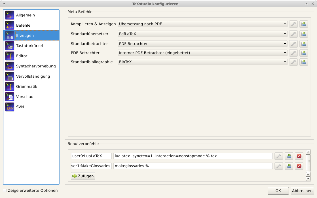Click the wrench icon for Kompilieren & Anzeigen
The height and width of the screenshot is (198, 317).
[293, 24]
